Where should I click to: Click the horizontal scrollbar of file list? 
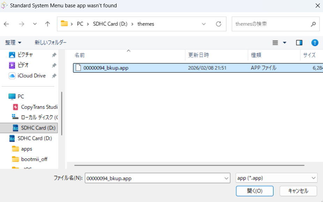click(x=189, y=165)
